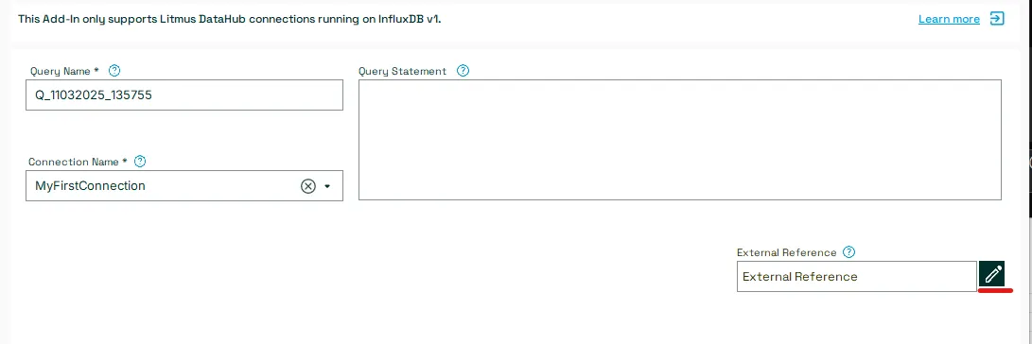Select the MyFirstConnection combo box
This screenshot has width=1032, height=344.
(184, 186)
